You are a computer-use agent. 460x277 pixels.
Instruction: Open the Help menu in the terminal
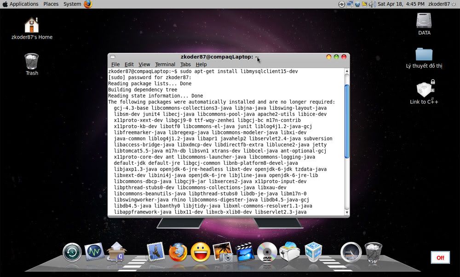pos(201,64)
